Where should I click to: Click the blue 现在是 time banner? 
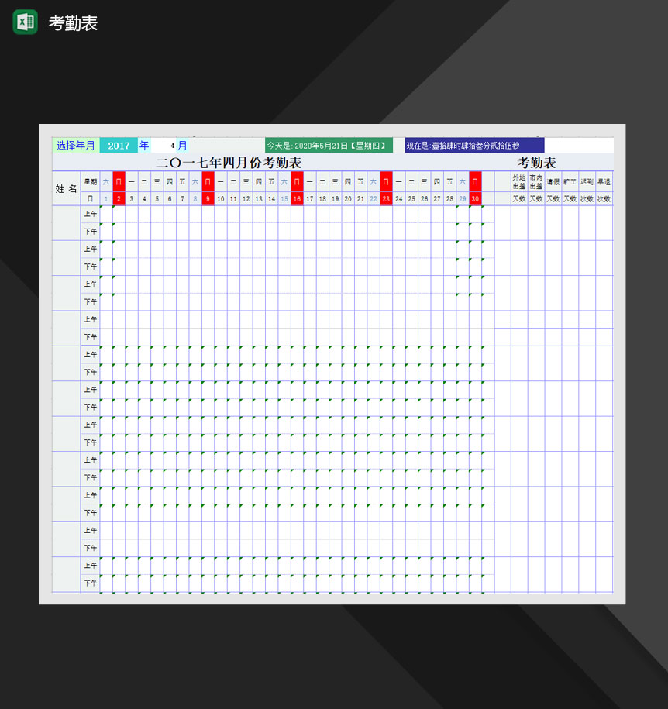click(474, 146)
